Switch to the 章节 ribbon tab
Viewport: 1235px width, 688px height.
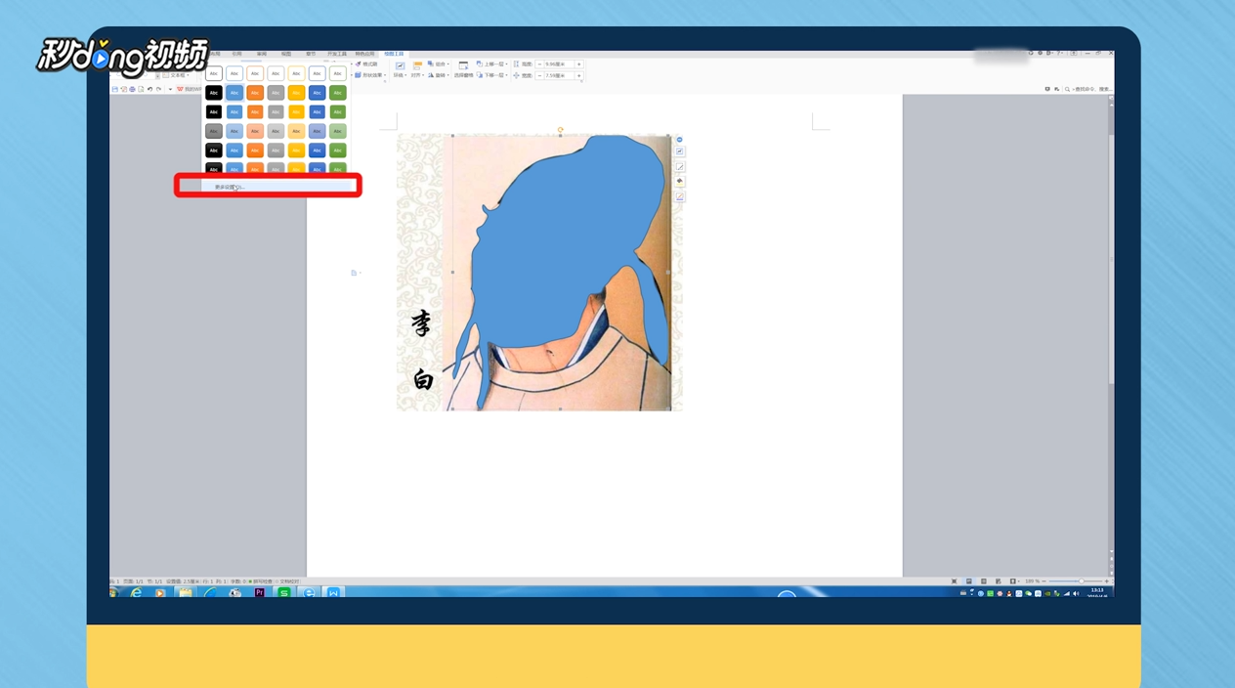coord(311,54)
